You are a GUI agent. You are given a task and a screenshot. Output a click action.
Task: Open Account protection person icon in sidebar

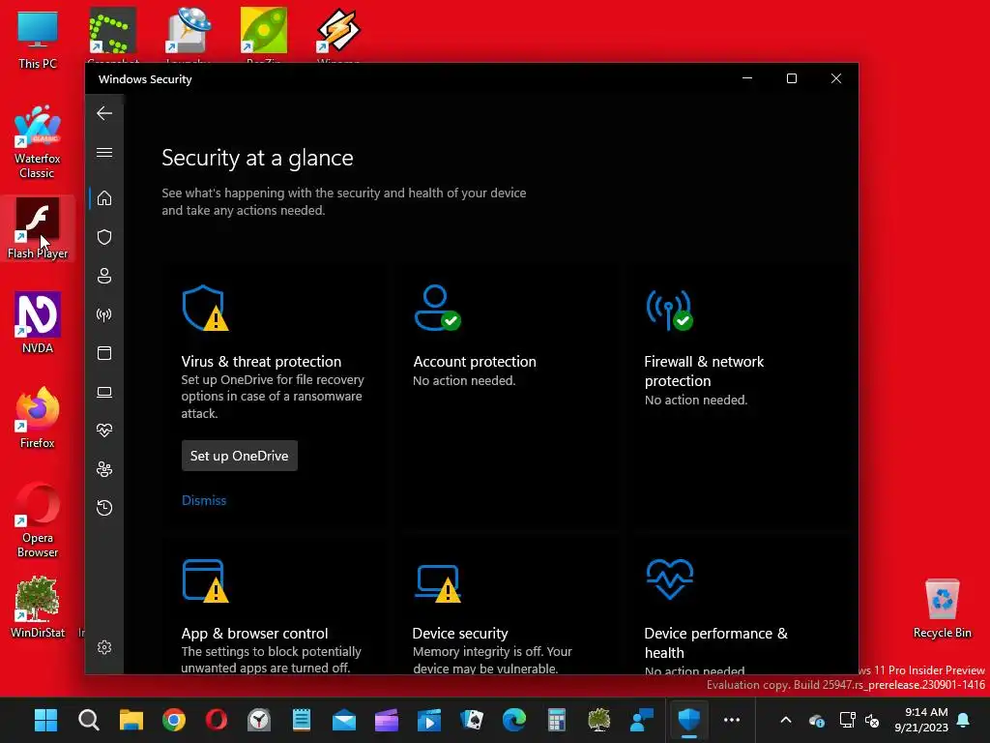click(x=104, y=276)
